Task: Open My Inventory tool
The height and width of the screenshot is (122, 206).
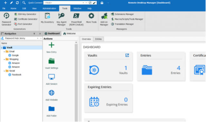Action: pos(47,18)
